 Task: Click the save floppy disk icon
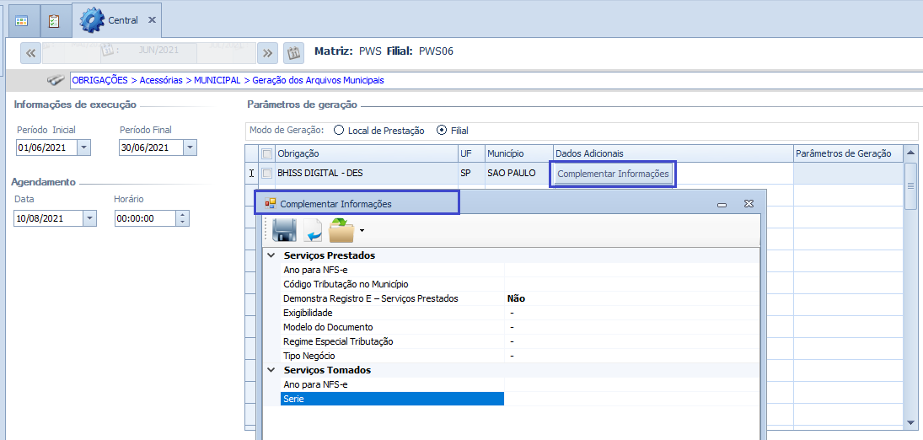(284, 230)
